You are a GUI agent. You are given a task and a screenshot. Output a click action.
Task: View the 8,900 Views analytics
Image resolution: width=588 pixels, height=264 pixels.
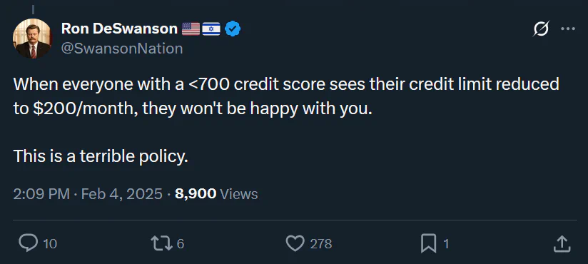[216, 194]
